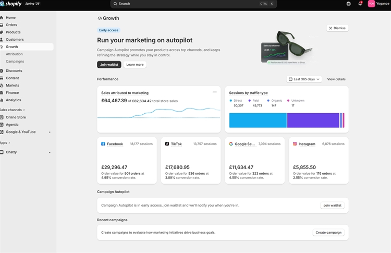This screenshot has width=391, height=253.
Task: Click the Discounts icon in the sidebar
Action: [2, 70]
